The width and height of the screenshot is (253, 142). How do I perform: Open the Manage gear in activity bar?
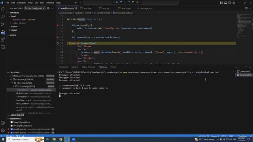[3, 130]
